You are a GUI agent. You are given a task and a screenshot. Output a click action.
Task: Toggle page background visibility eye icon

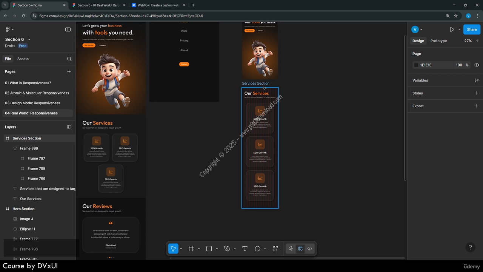(477, 65)
